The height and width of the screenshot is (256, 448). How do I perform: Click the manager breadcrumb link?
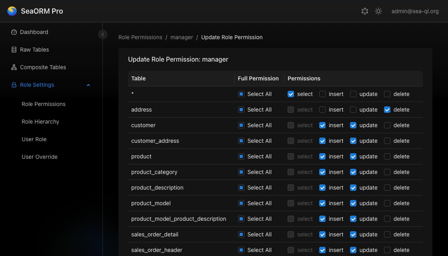click(x=182, y=37)
